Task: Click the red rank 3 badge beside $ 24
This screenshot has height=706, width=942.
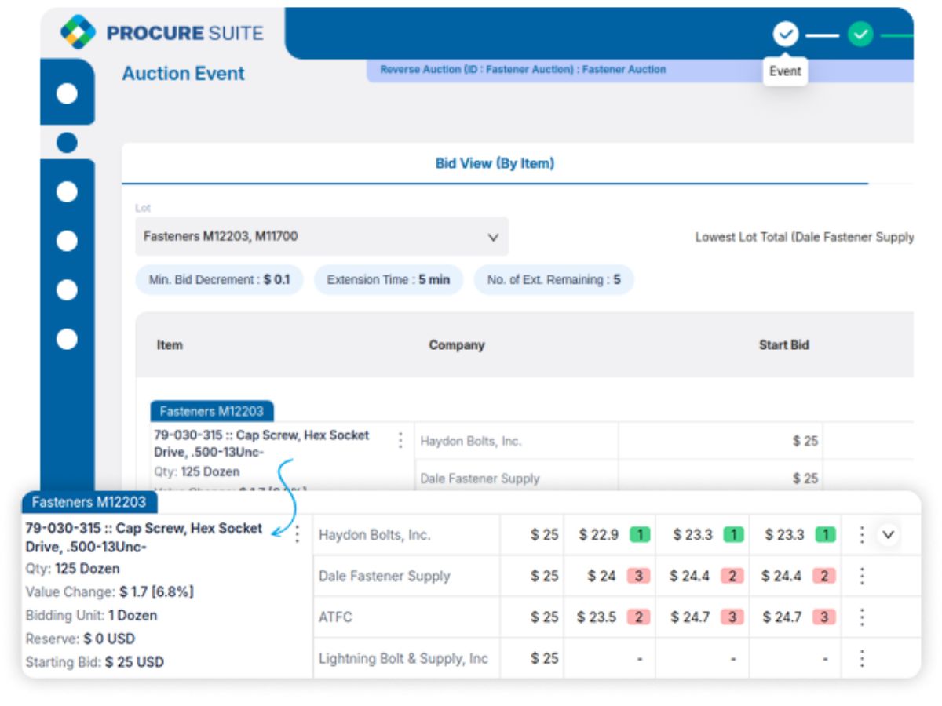Action: tap(637, 576)
